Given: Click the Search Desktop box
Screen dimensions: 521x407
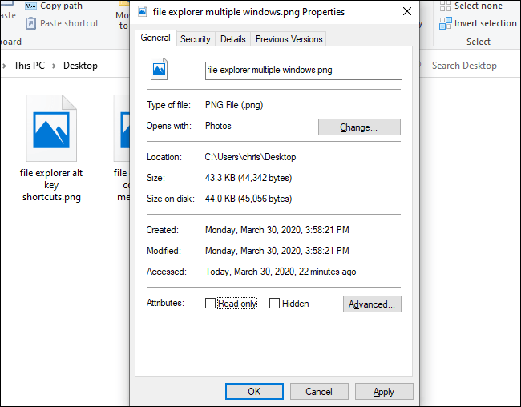Looking at the screenshot, I should coord(473,66).
